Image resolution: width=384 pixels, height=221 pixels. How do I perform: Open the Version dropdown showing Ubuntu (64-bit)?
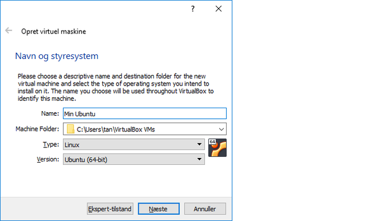tap(134, 160)
